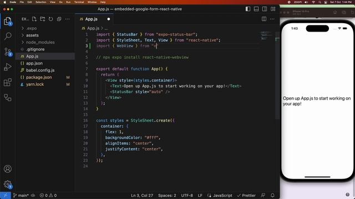Click the unsaved dot on App.js tab

tap(109, 19)
